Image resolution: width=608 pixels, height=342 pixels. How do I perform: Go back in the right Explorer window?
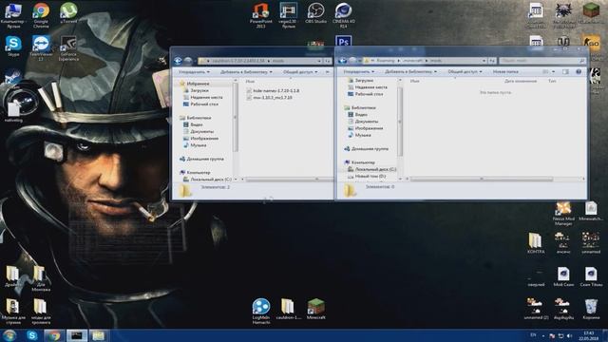tap(342, 61)
